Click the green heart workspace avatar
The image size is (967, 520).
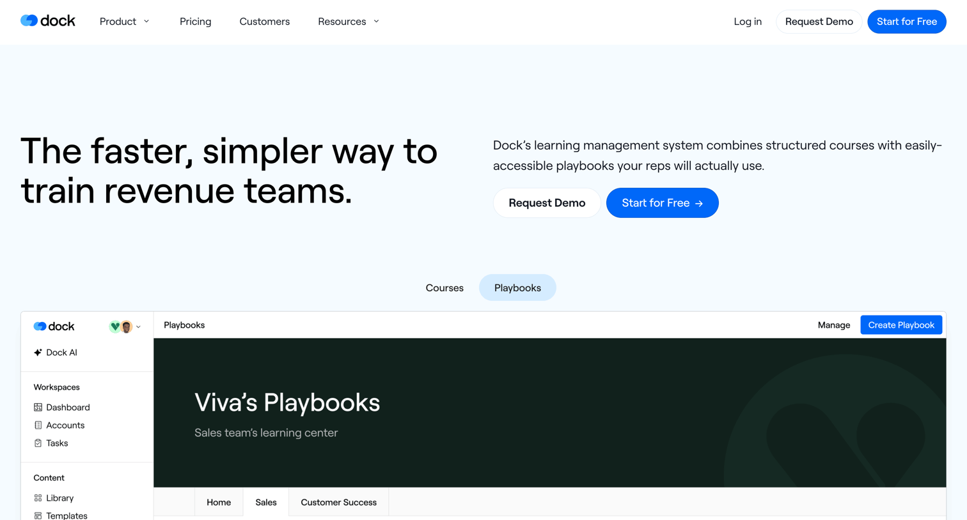(x=115, y=326)
